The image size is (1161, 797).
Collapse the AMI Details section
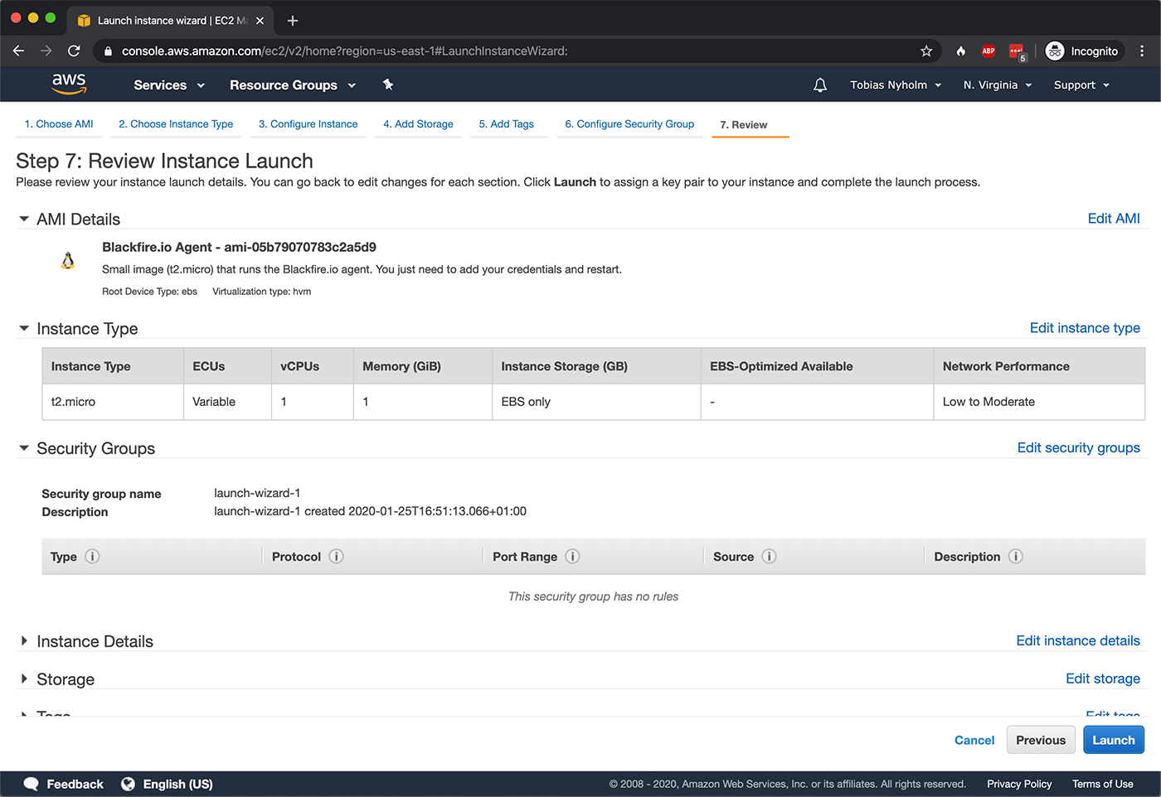(24, 220)
